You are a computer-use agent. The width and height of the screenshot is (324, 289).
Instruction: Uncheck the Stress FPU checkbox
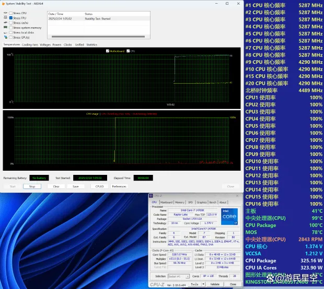11,18
